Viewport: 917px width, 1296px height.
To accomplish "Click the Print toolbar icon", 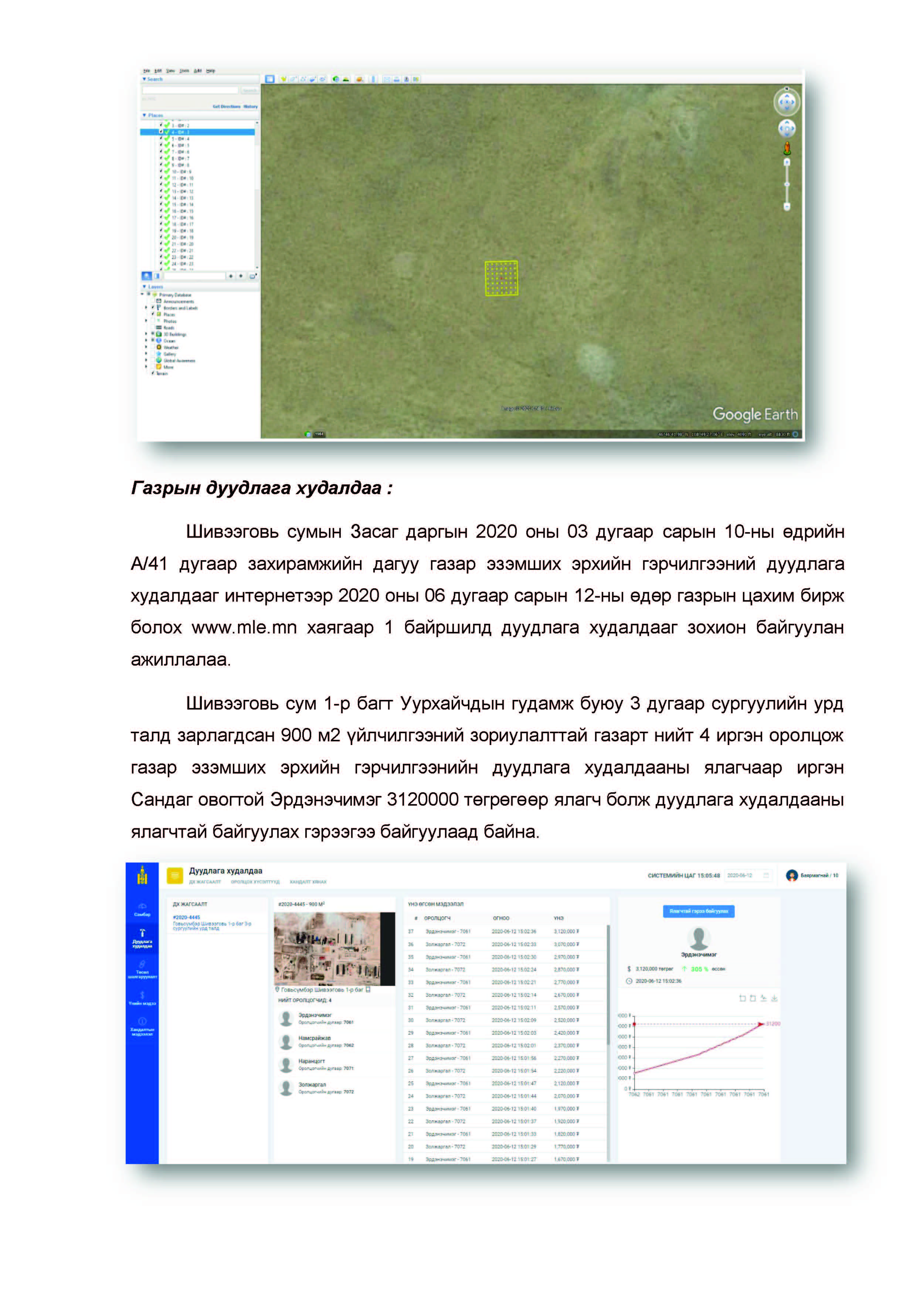I will pyautogui.click(x=396, y=79).
